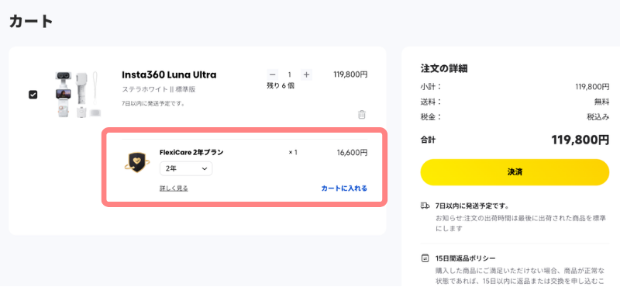Screen dimensions: 620x287
Task: Click the 合計 total amount 119,800円
Action: coord(580,140)
